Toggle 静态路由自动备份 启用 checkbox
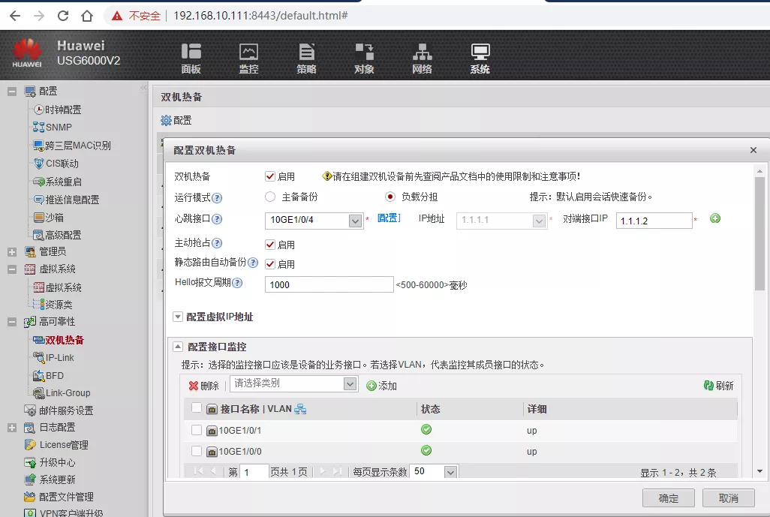 270,264
